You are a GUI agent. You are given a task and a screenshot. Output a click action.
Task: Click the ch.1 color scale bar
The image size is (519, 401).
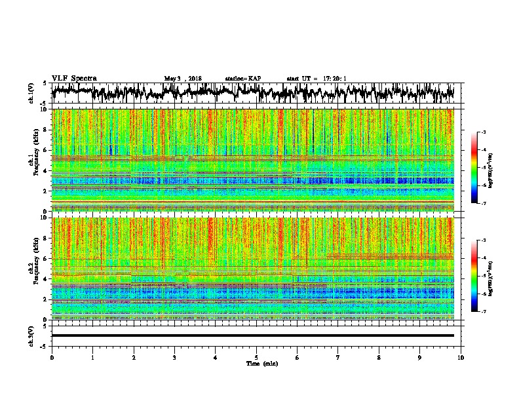click(474, 168)
